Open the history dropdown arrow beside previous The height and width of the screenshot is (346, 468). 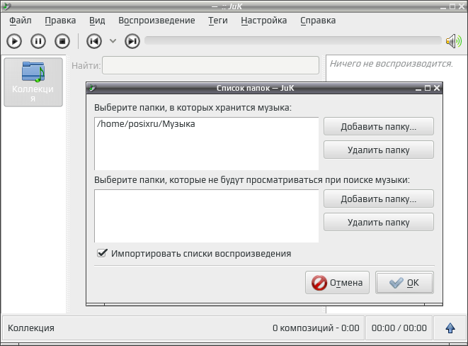pyautogui.click(x=113, y=41)
